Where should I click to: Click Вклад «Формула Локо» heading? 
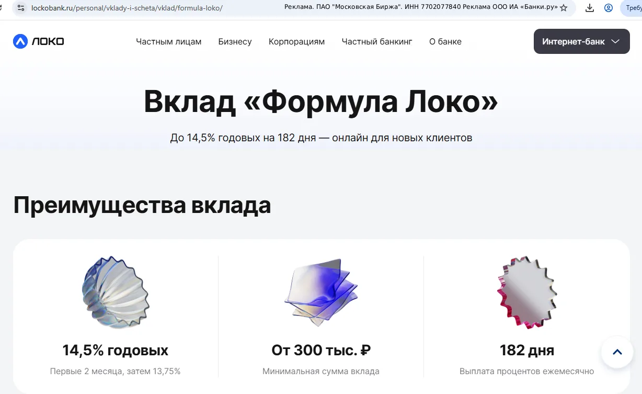[x=321, y=102]
